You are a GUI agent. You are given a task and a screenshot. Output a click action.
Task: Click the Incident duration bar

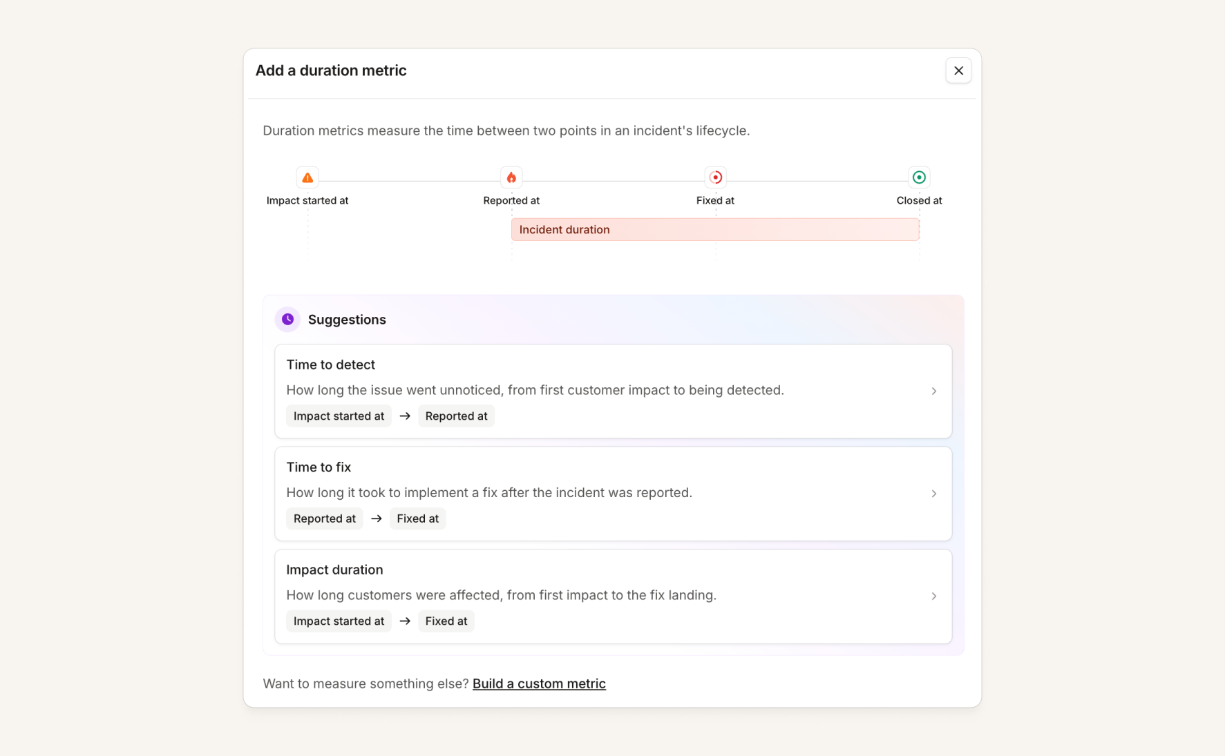715,229
